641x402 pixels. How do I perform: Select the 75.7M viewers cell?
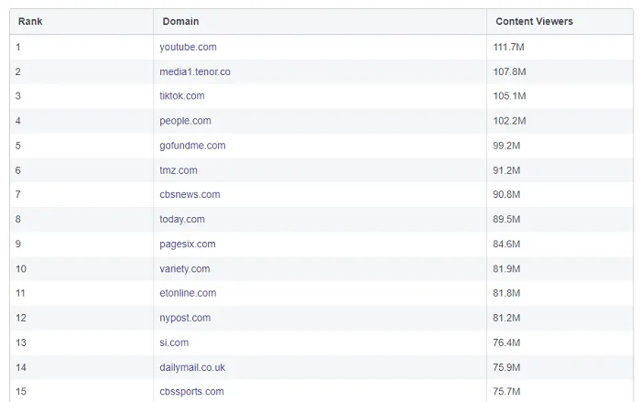click(560, 391)
